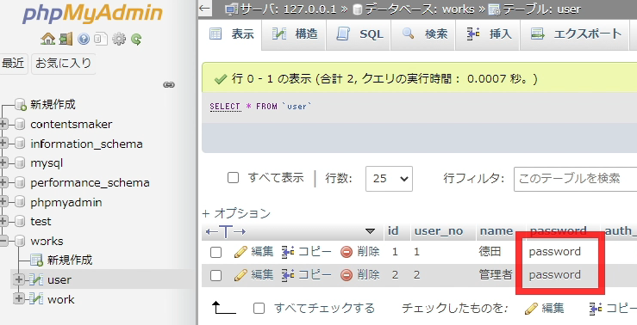Check the すべて表示 checkbox

pos(233,177)
